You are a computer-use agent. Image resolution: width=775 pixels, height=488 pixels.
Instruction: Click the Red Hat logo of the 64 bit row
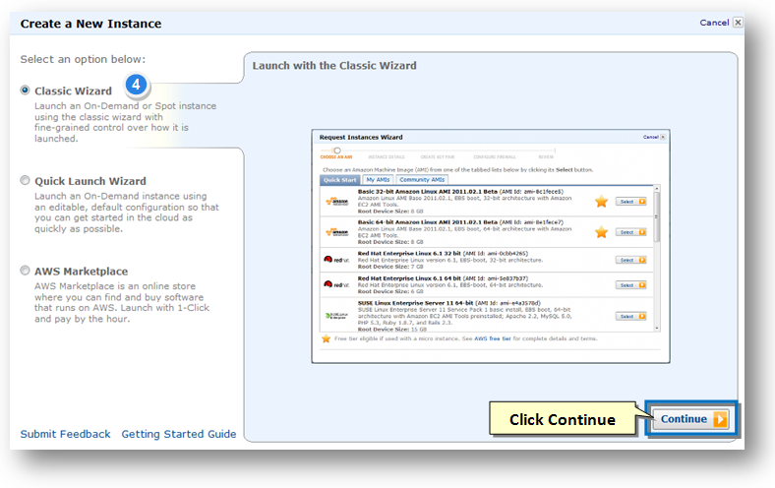336,284
